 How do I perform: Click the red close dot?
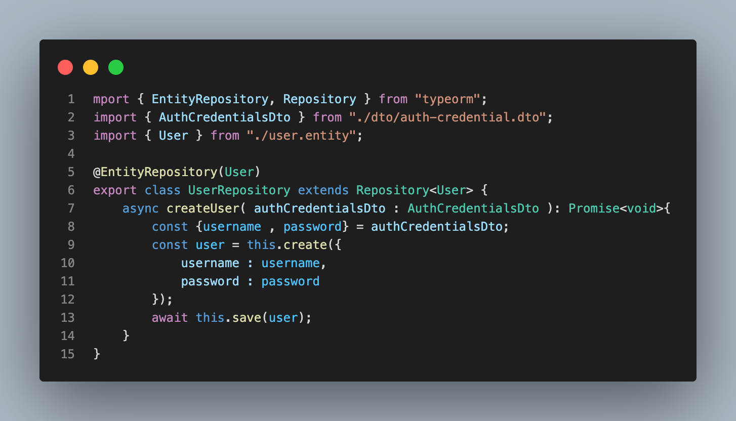(65, 67)
